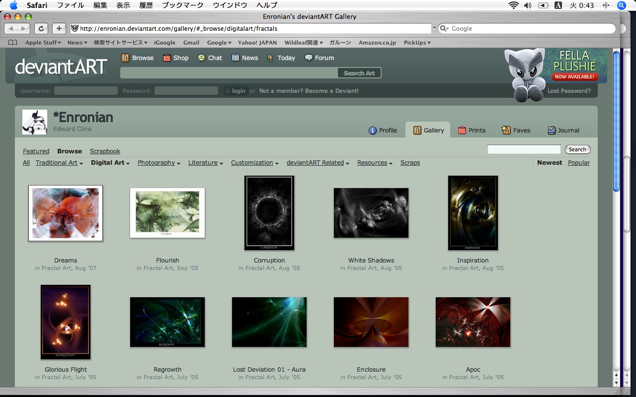Click the Username input field
The image size is (636, 397).
tap(86, 91)
